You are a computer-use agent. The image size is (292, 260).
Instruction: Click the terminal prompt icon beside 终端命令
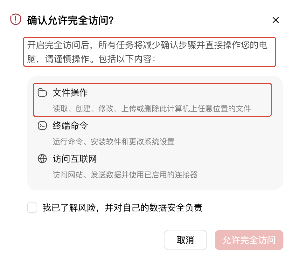(x=42, y=126)
